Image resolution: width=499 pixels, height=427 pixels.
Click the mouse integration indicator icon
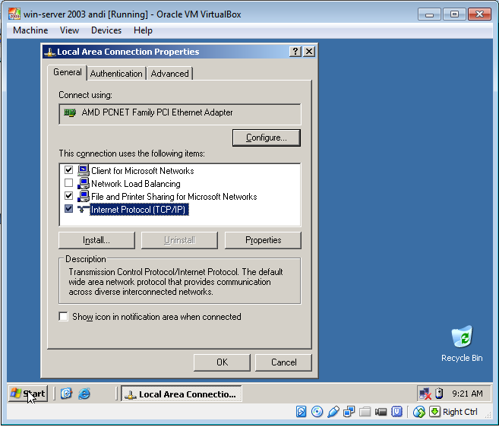[x=418, y=412]
